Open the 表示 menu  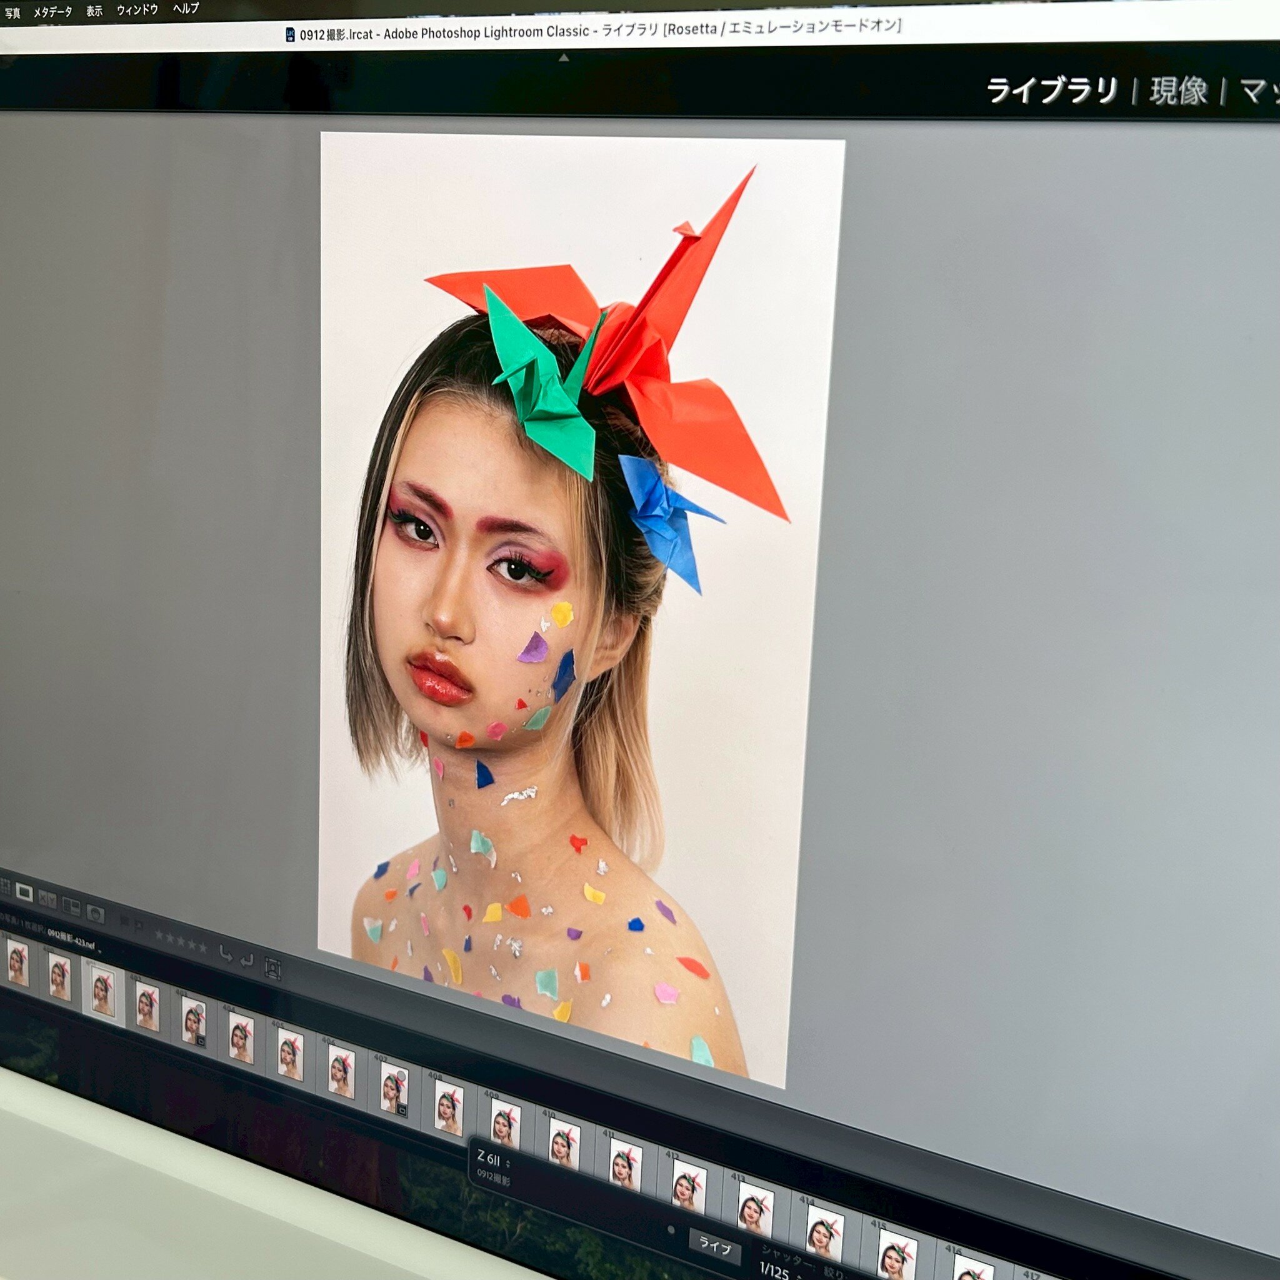coord(94,11)
